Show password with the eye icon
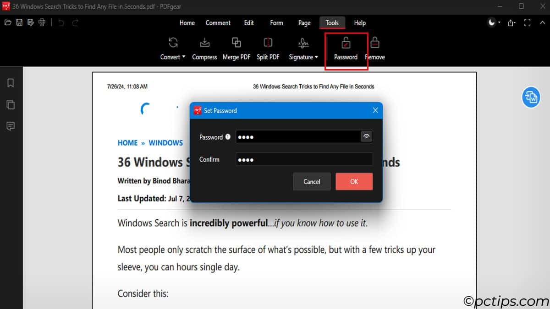The height and width of the screenshot is (309, 550). 366,136
